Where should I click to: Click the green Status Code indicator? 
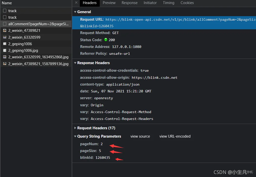coord(106,39)
